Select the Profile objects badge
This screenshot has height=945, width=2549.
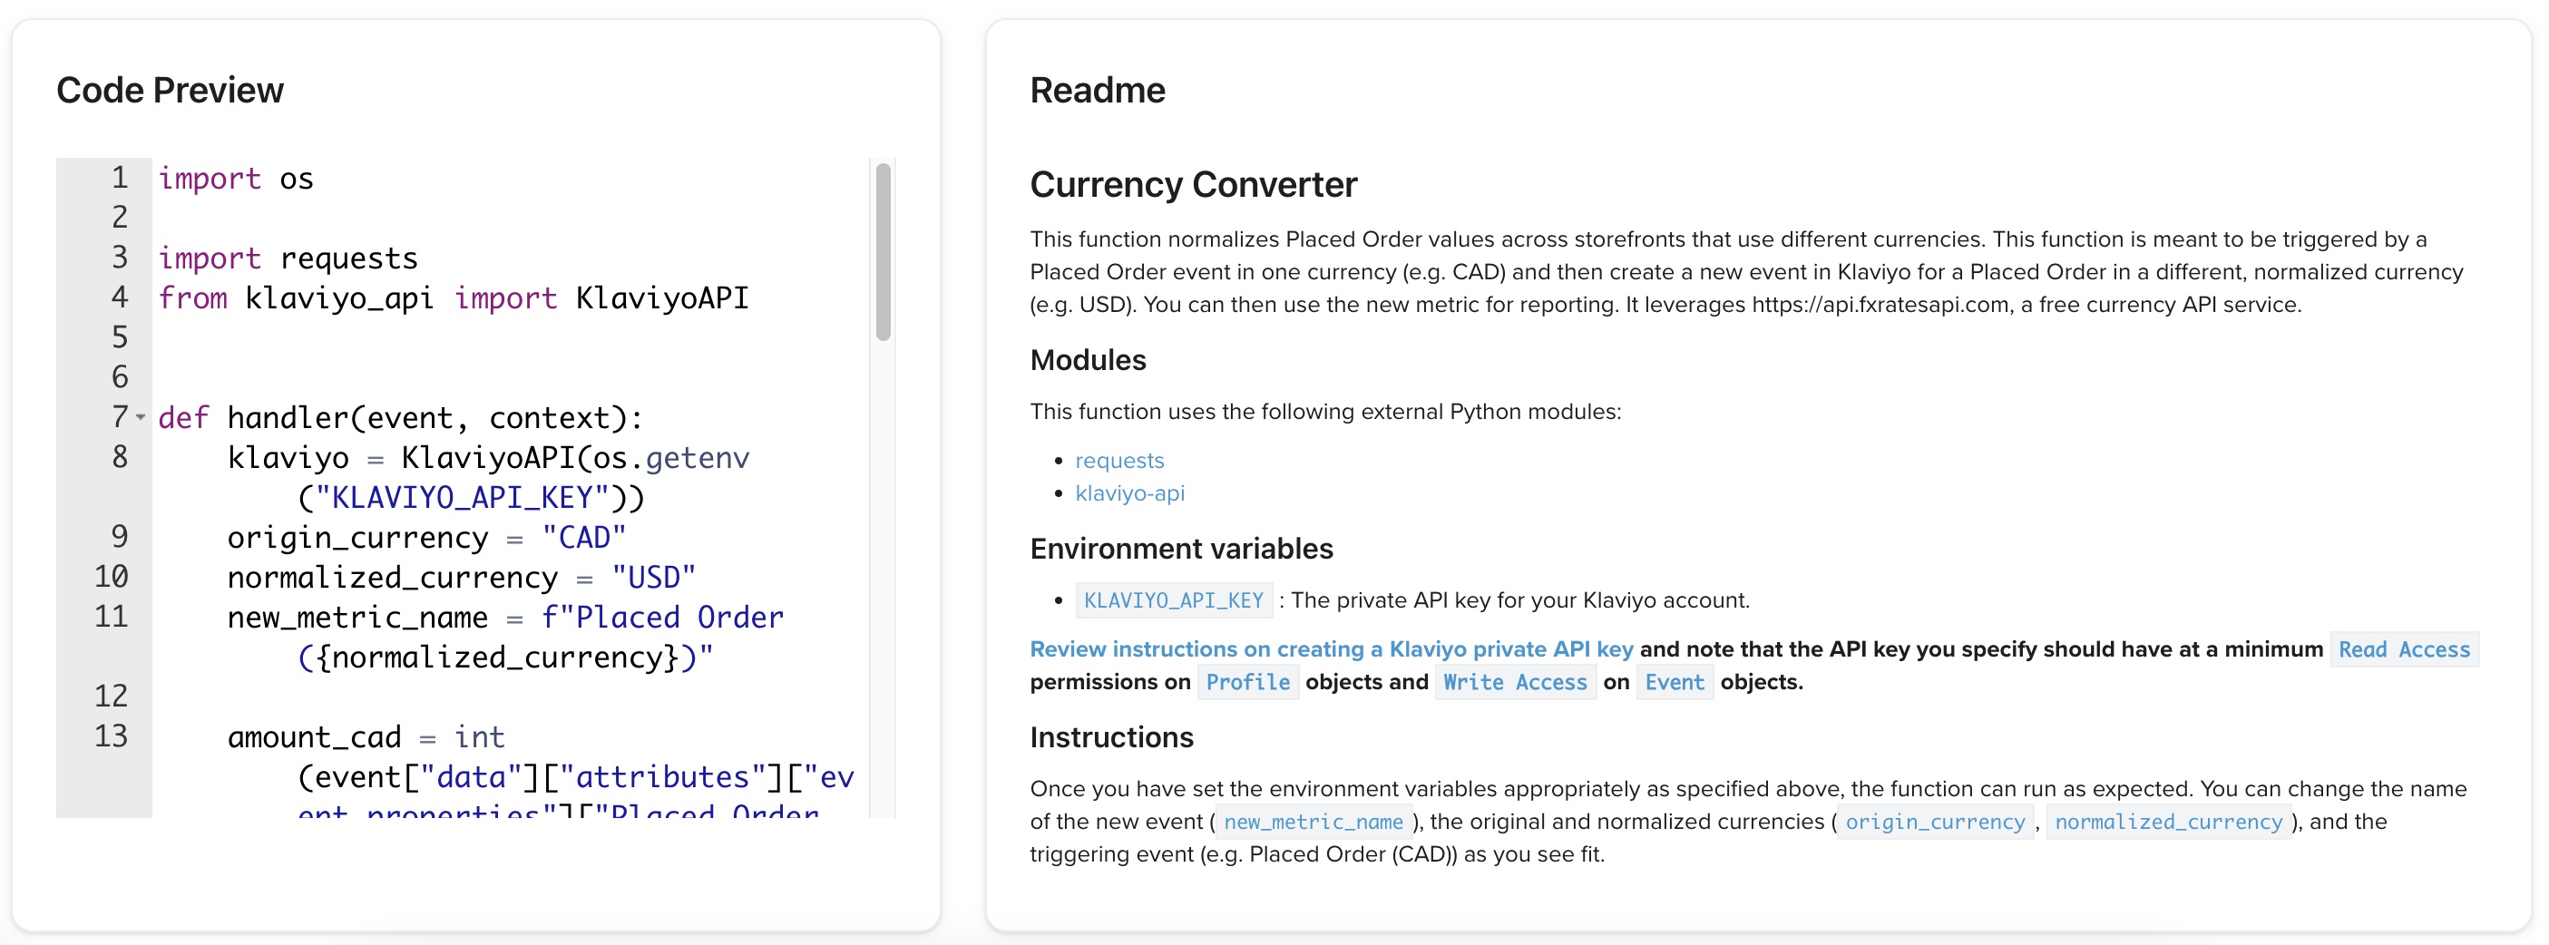point(1249,682)
